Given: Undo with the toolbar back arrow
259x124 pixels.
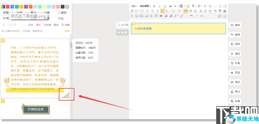Looking at the screenshot, I should coord(192,16).
